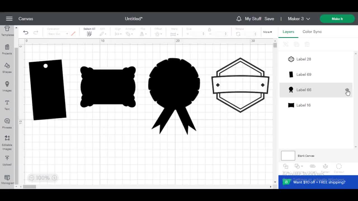Click the 100% zoom level
The width and height of the screenshot is (358, 201).
tap(43, 178)
